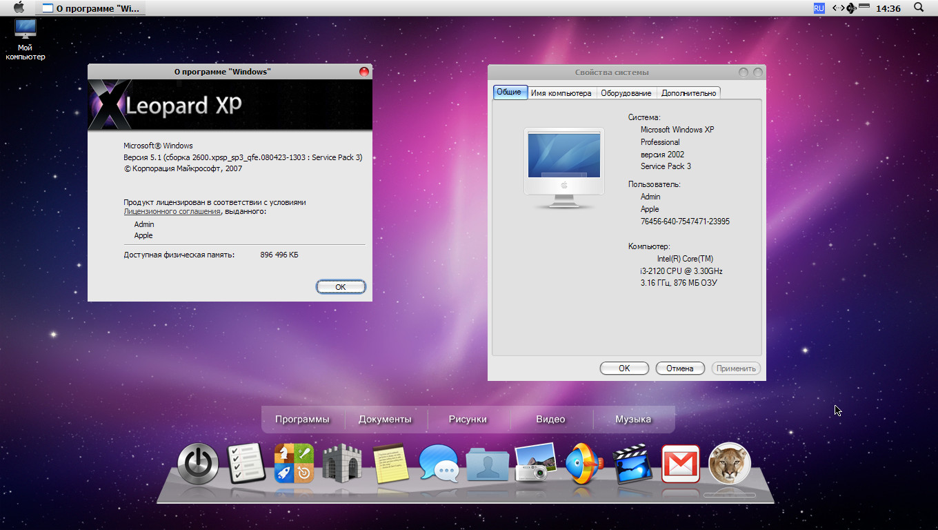Open the Имя компьютера tab

tap(561, 93)
